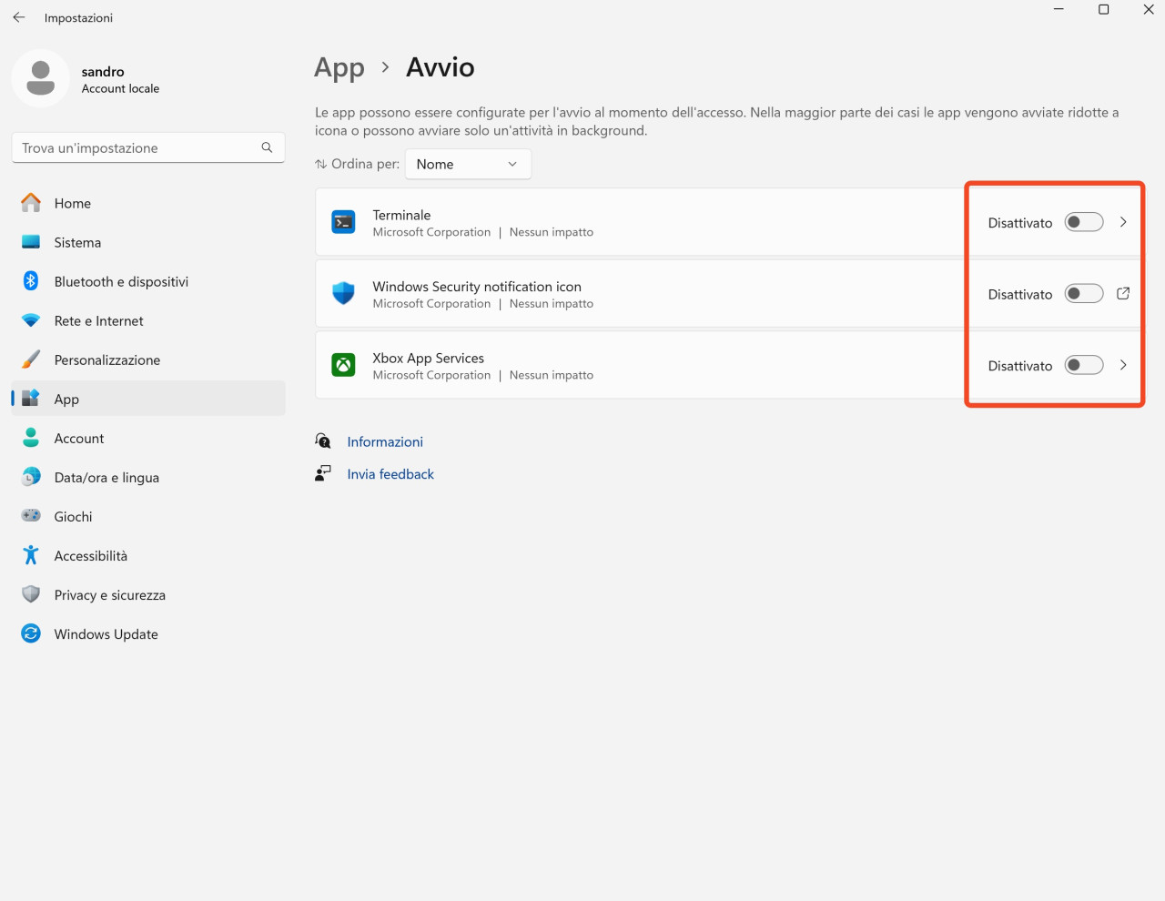Navigate to App breadcrumb
The height and width of the screenshot is (901, 1165).
click(x=339, y=68)
